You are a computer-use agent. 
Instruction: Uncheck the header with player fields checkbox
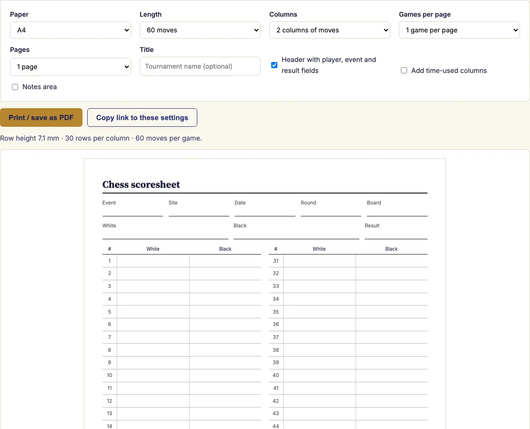(x=275, y=65)
